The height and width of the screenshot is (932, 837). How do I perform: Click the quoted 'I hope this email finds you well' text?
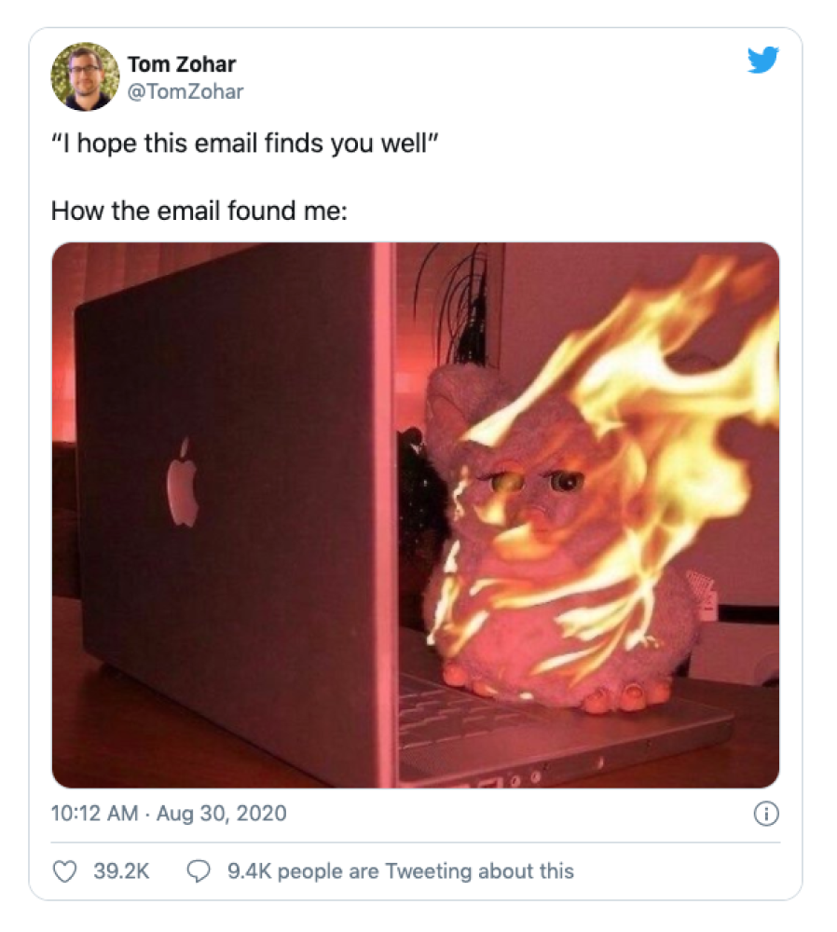point(245,144)
